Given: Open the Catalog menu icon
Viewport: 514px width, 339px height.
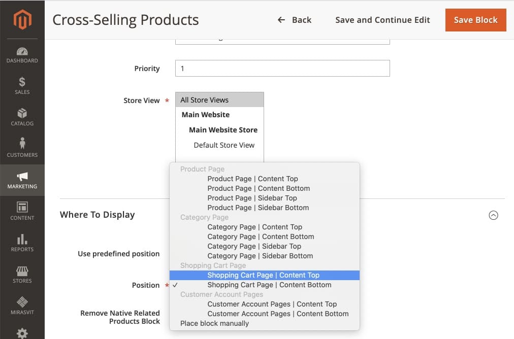Looking at the screenshot, I should (22, 117).
